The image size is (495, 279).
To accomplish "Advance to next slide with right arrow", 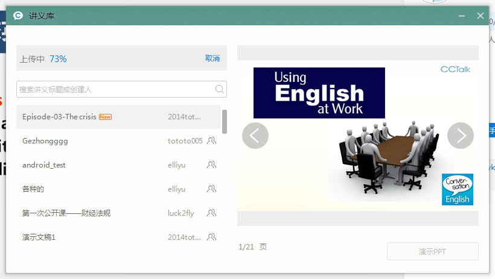I will coord(461,136).
